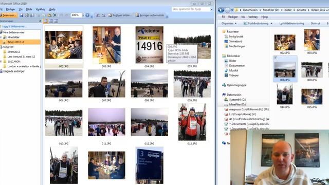329x185 pixels.
Task: Open Skrivebord in Explorer sidebar
Action: tap(233, 41)
